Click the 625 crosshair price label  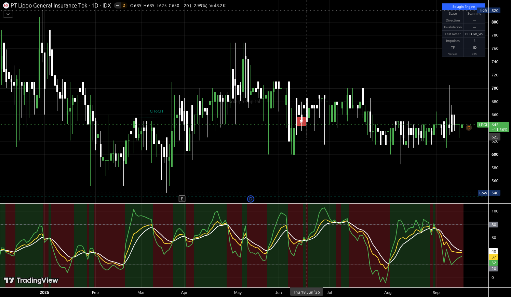coord(495,137)
